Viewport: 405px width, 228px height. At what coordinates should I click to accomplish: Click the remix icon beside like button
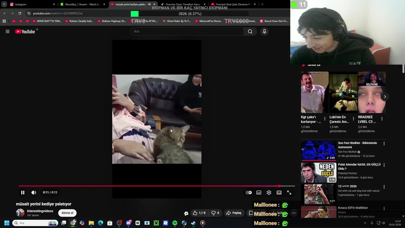pos(186,213)
